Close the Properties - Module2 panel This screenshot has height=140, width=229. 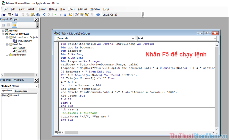coord(36,80)
